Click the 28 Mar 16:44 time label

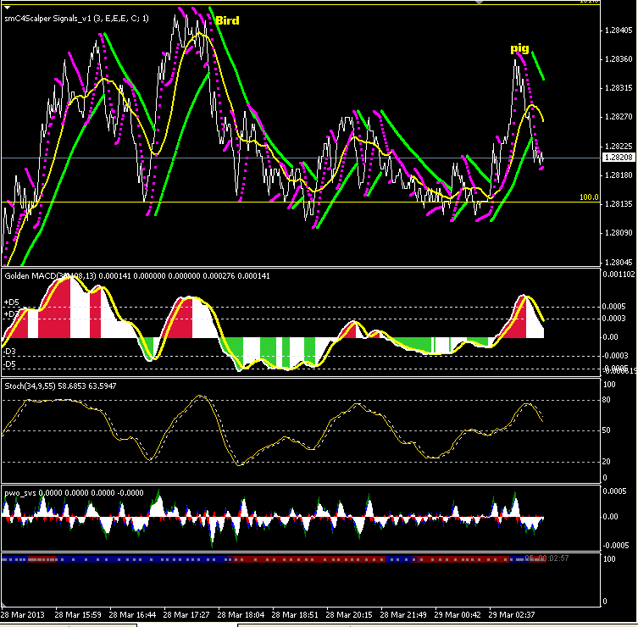(132, 615)
